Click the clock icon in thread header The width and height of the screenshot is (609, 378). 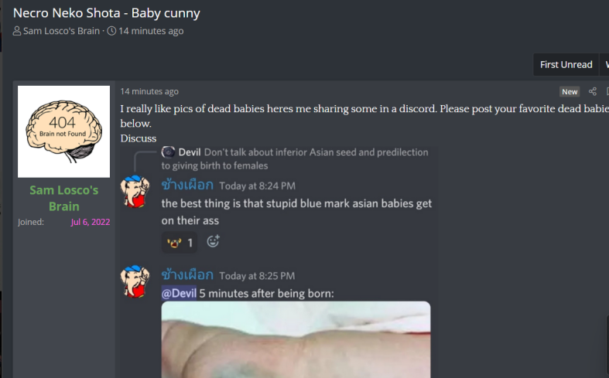tap(111, 31)
